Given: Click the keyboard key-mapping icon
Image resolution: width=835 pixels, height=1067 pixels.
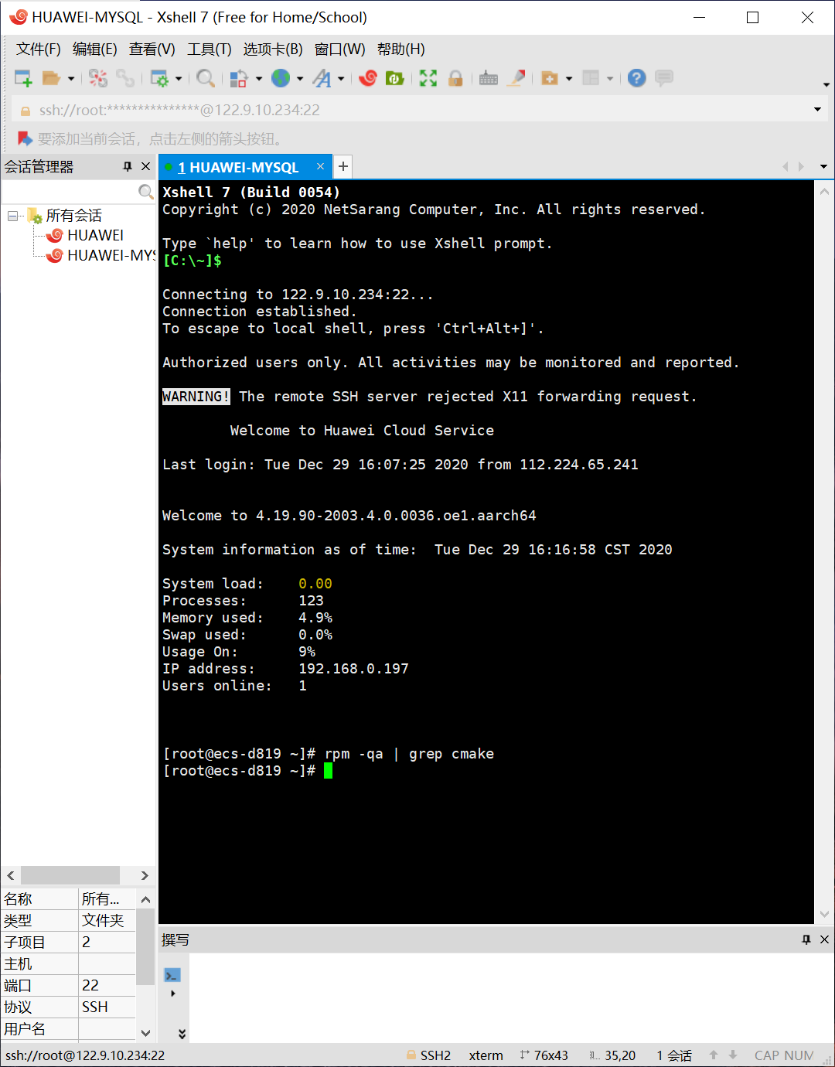Looking at the screenshot, I should point(489,78).
